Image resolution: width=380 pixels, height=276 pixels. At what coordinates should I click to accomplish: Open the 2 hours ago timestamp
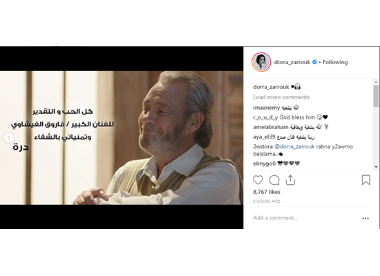267,201
